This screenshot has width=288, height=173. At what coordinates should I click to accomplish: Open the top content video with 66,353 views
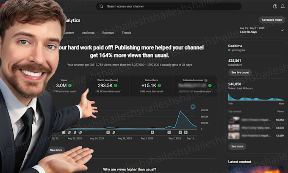click(256, 120)
